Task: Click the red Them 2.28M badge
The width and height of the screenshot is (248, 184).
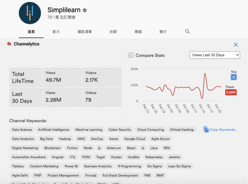Action: click(x=231, y=92)
